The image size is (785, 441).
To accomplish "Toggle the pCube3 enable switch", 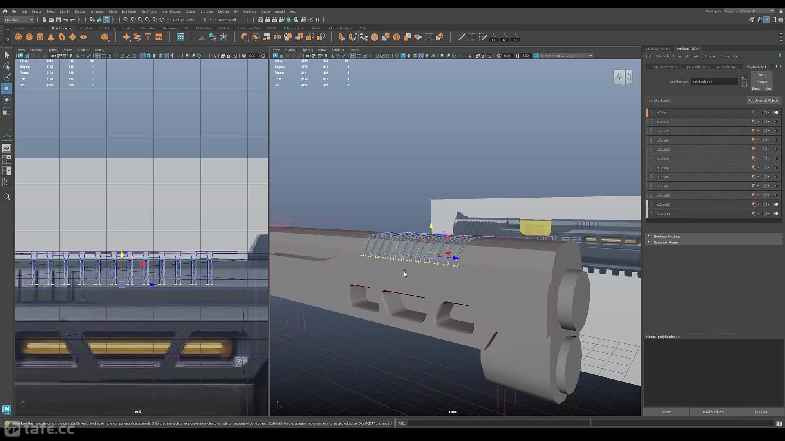I will coord(776,122).
